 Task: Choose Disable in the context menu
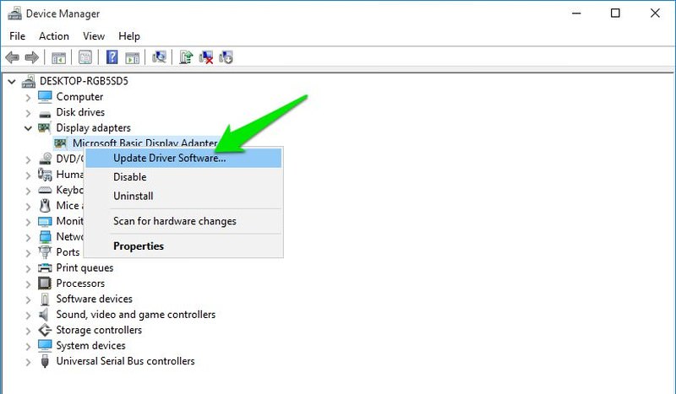(x=183, y=177)
